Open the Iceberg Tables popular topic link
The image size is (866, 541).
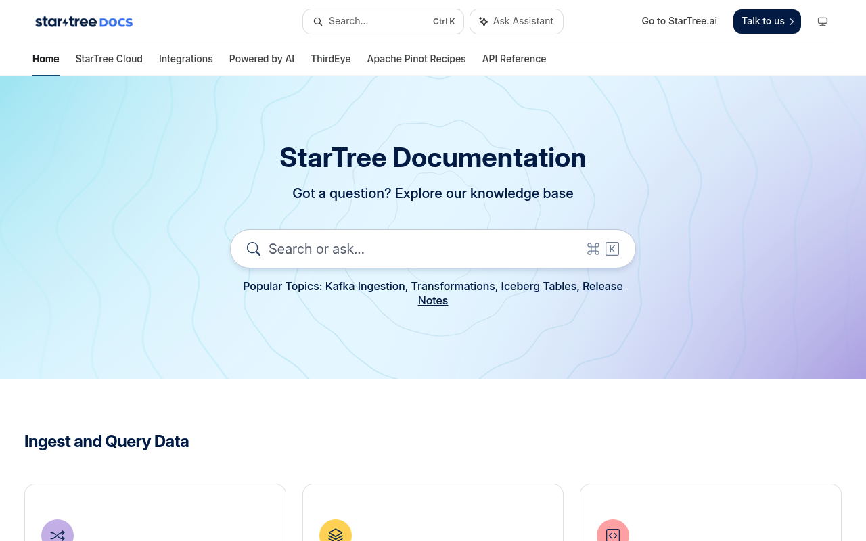(539, 286)
